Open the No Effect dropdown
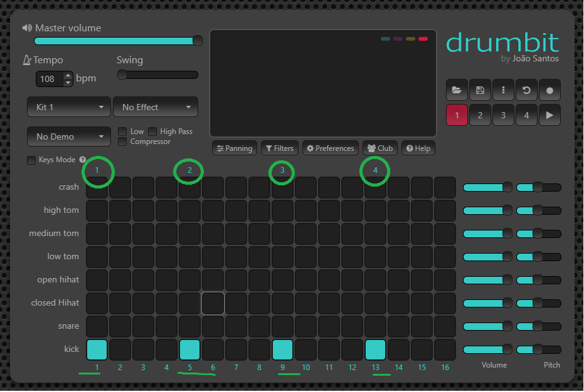 point(156,107)
